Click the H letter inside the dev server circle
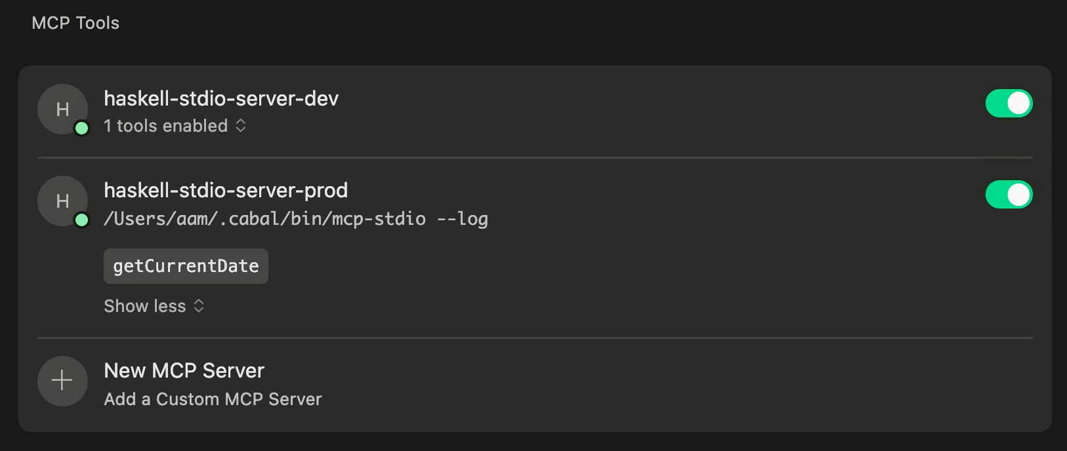 [x=62, y=109]
